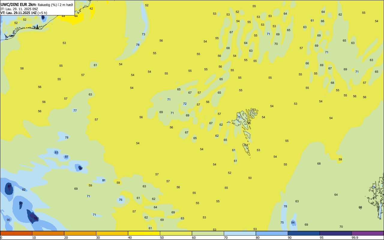
Task: Click the "50" humidity value on the map
Action: [x=250, y=178]
